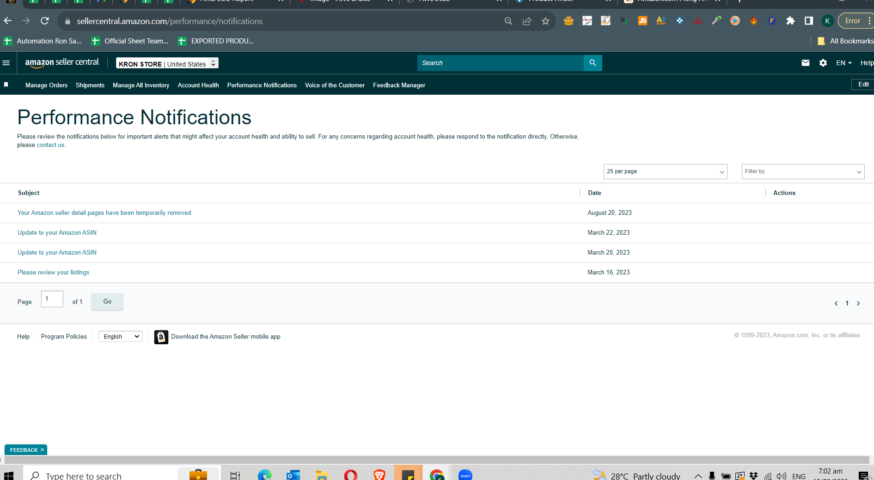Open Microsoft Edge from taskbar
Screen dimensions: 874x480
264,475
